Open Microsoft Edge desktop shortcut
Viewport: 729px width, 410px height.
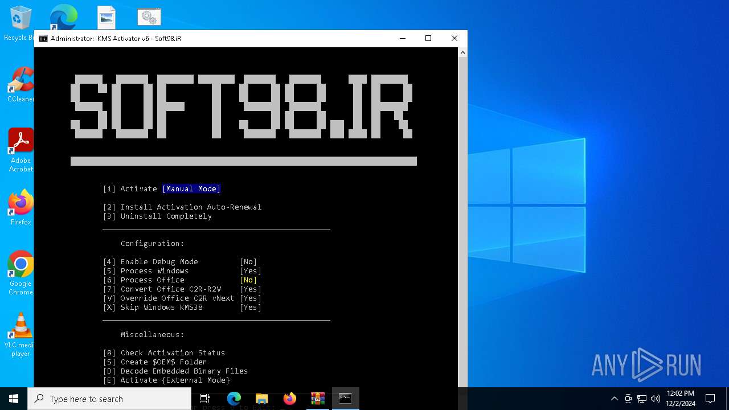(63, 17)
